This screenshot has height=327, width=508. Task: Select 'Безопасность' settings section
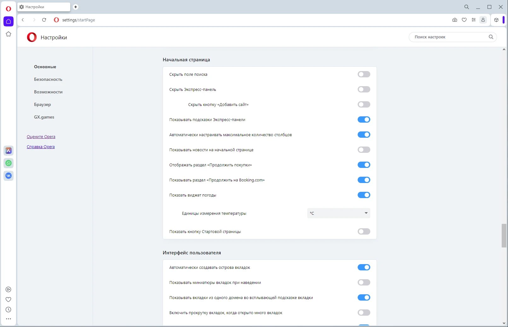[48, 79]
